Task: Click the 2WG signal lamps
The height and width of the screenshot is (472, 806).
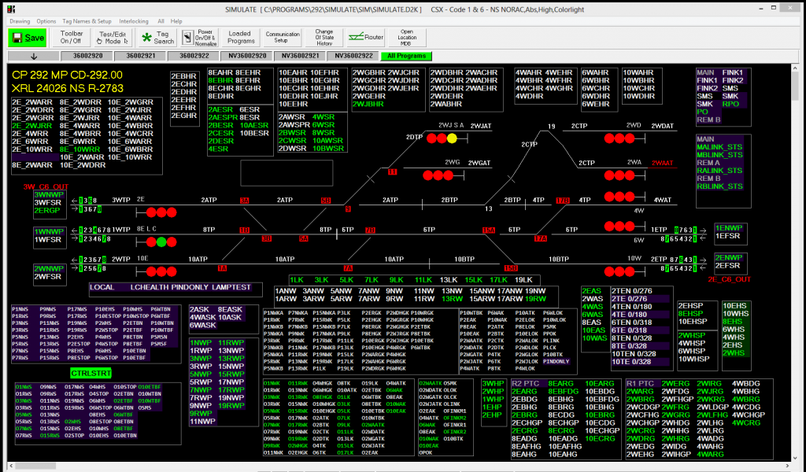Action: (438, 175)
